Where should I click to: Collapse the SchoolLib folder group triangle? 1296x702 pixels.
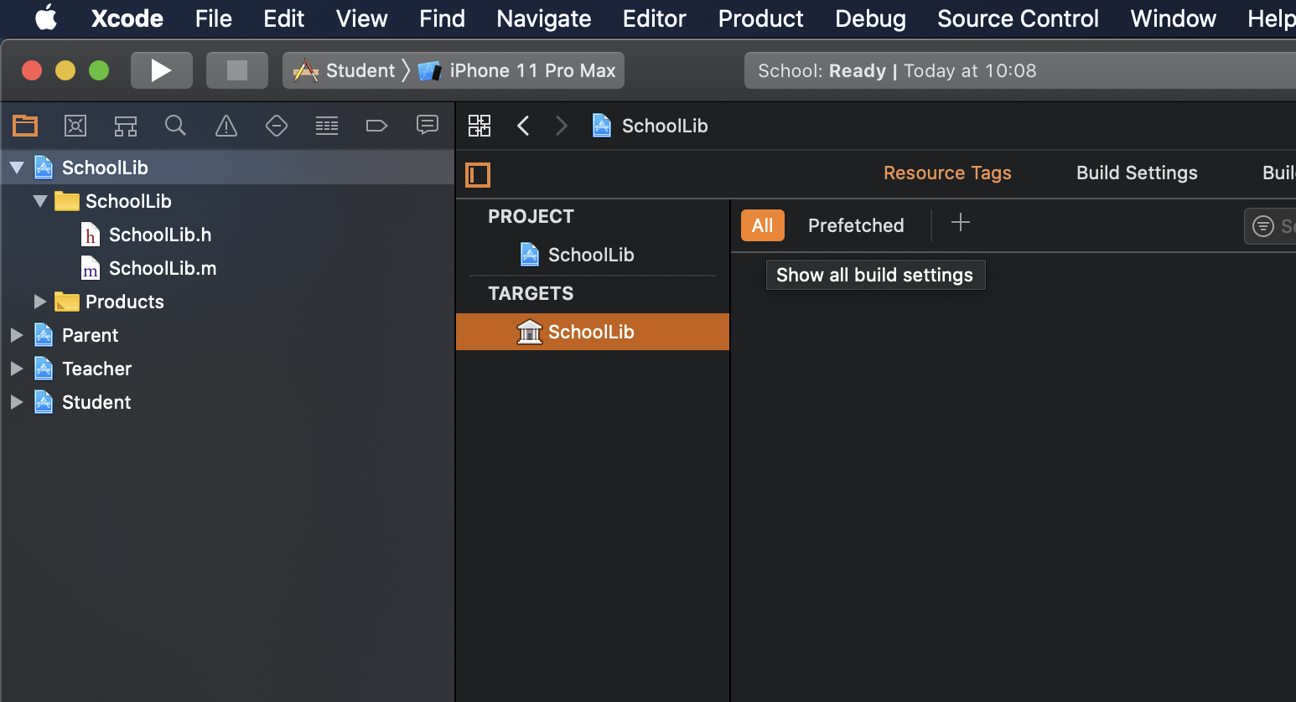point(40,201)
